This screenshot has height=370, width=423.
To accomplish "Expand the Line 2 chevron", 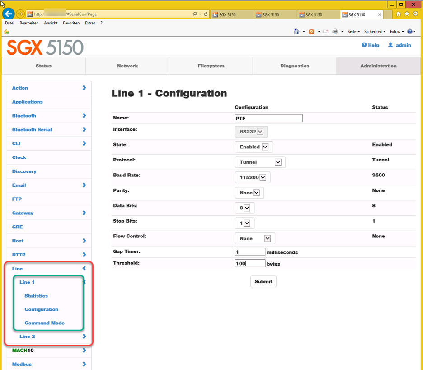I will coord(84,337).
